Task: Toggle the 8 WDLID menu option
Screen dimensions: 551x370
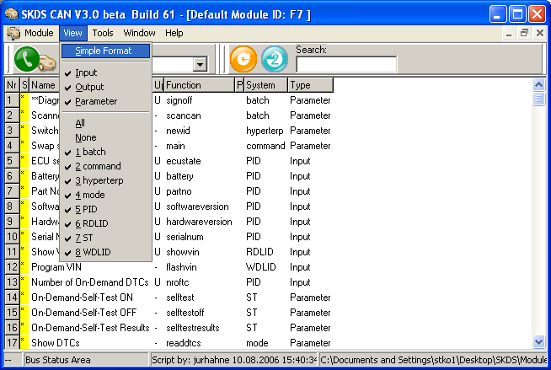Action: pyautogui.click(x=93, y=252)
